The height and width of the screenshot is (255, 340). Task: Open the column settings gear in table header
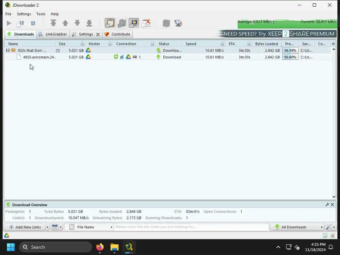[333, 44]
